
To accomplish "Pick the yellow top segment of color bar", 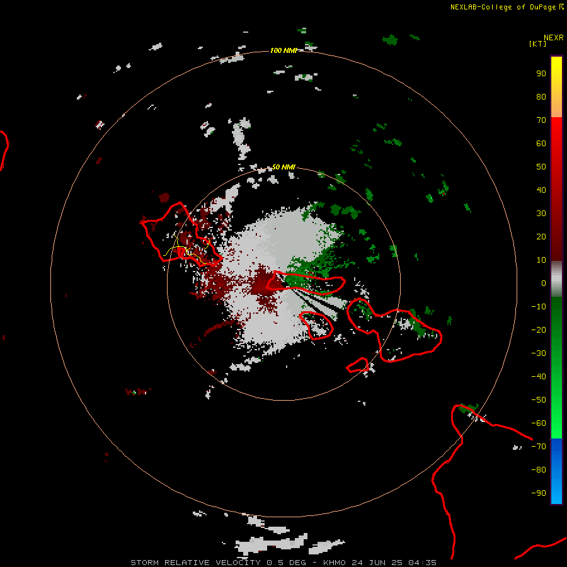I will (556, 87).
